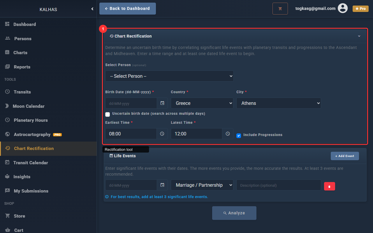Click the Add Event button
Screen dimensions: 373x233
click(x=345, y=156)
